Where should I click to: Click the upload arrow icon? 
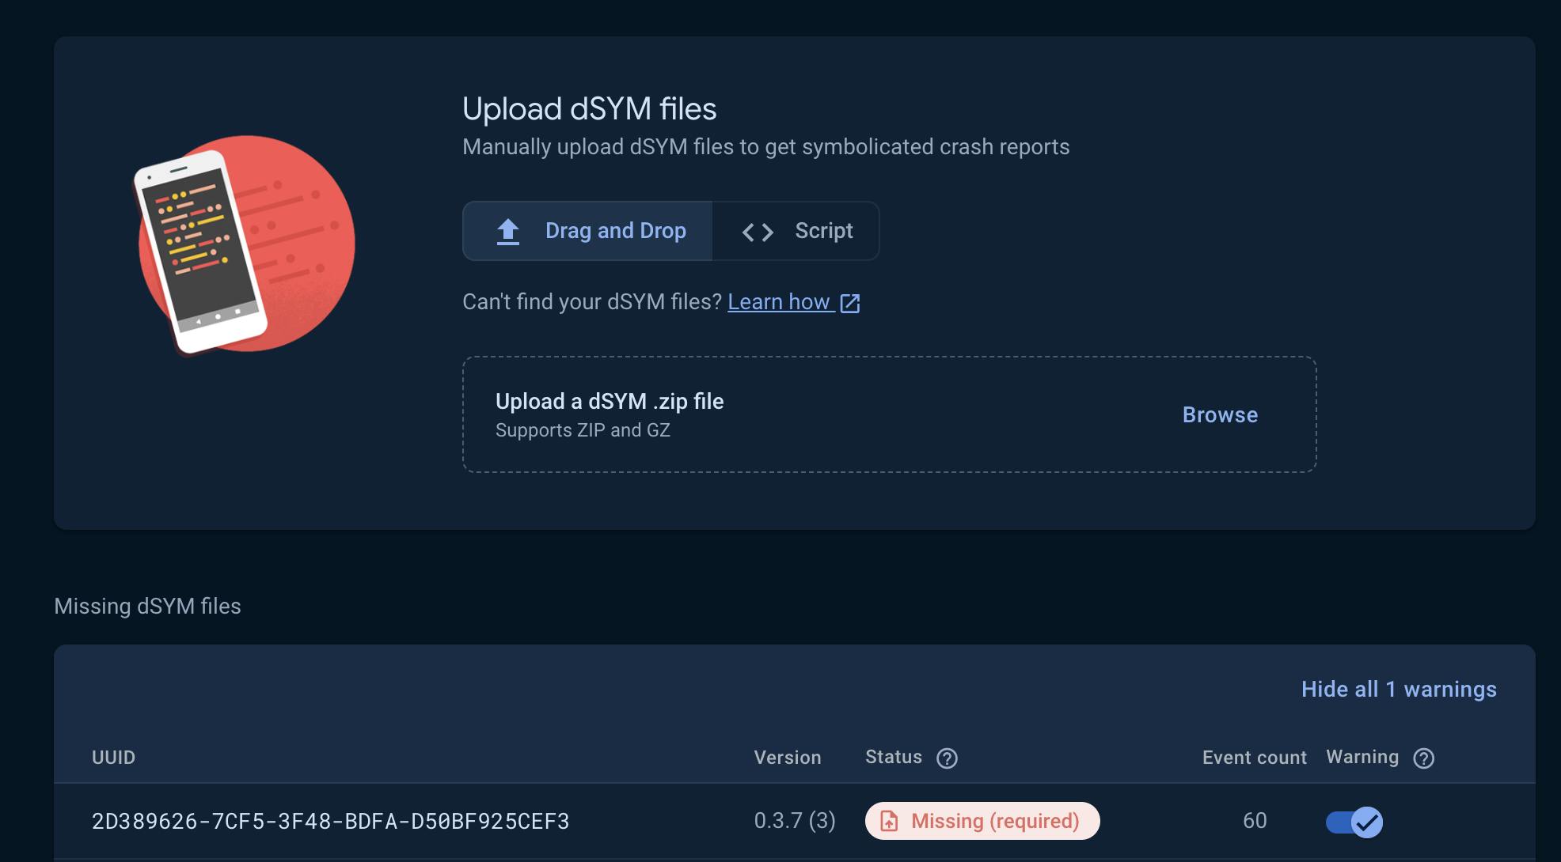point(507,232)
